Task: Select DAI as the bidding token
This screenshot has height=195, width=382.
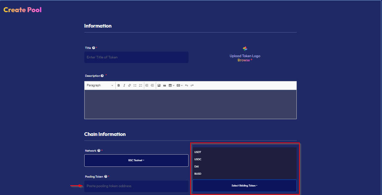Action: pyautogui.click(x=197, y=166)
